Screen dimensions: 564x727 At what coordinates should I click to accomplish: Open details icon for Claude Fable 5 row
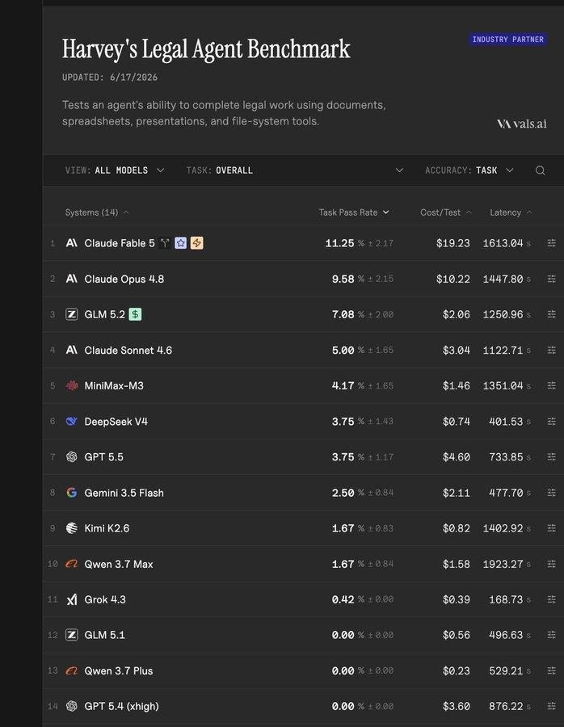click(x=552, y=243)
